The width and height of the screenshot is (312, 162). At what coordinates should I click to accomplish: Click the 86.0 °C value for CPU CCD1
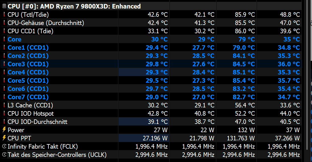click(x=245, y=31)
